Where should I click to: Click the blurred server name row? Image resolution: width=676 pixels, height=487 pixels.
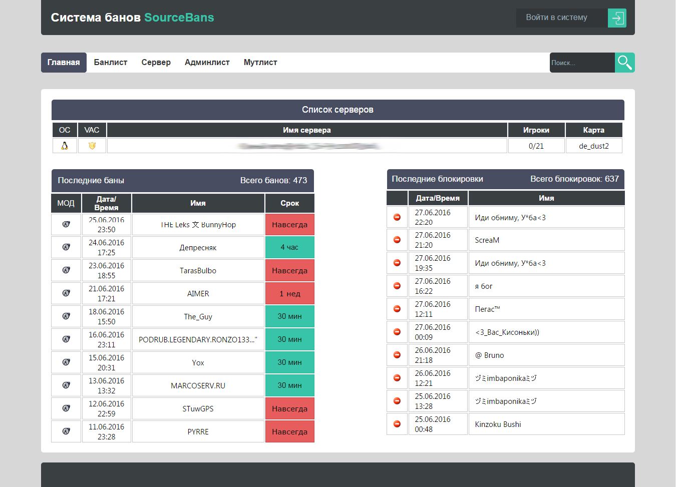coord(307,146)
